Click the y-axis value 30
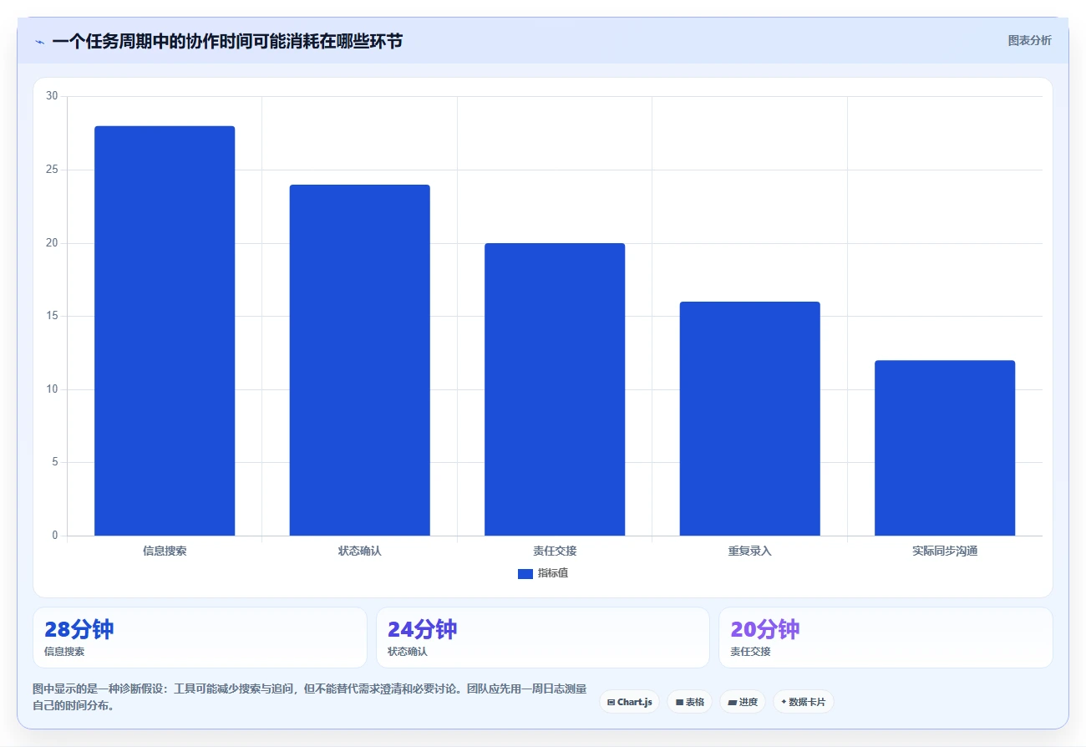 tap(52, 96)
